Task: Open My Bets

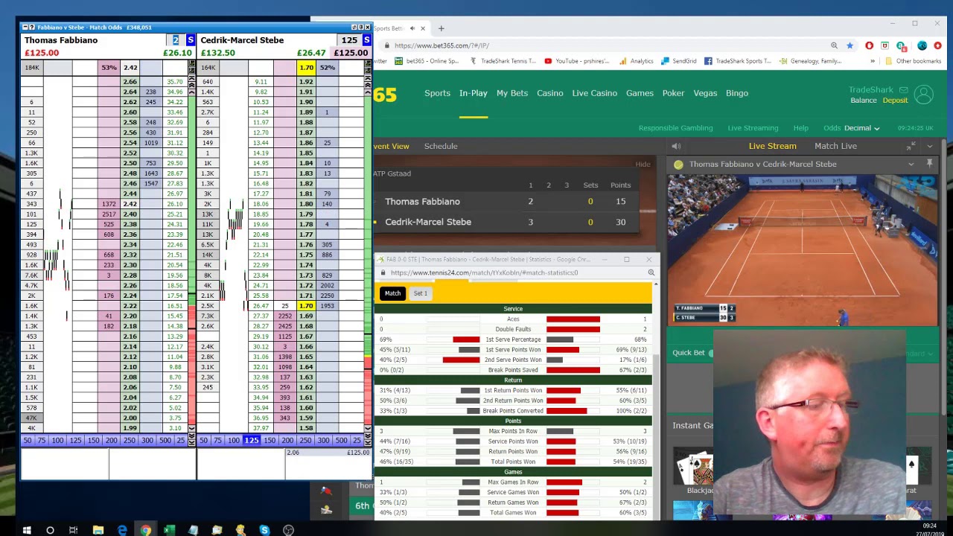Action: click(x=512, y=93)
